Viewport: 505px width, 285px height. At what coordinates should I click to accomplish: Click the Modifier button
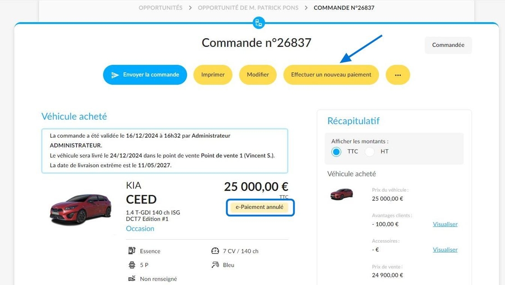(257, 75)
